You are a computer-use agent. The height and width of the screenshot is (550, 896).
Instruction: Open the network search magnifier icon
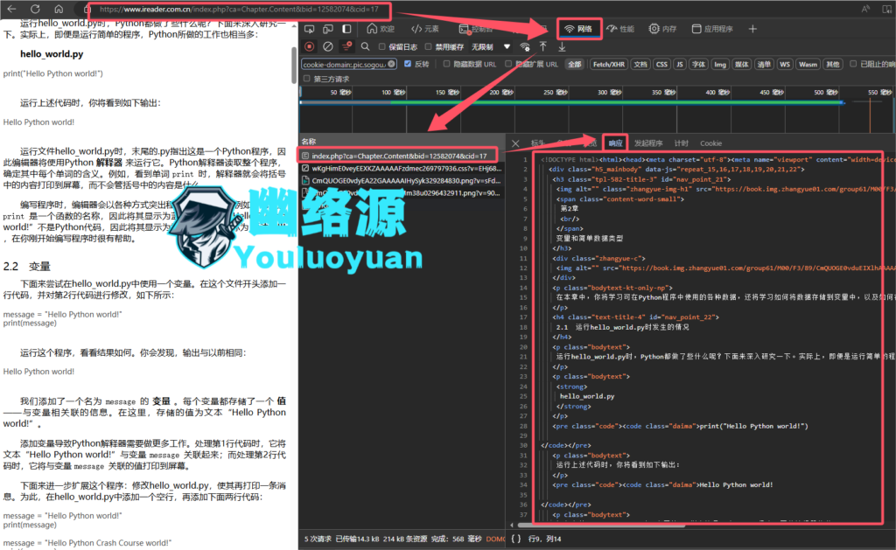(x=365, y=46)
